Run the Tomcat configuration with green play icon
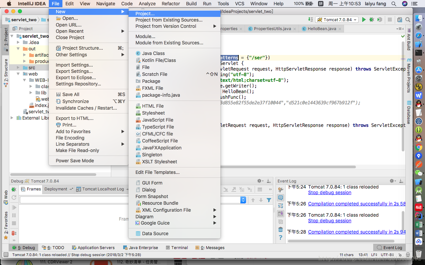425x265 pixels. 364,20
